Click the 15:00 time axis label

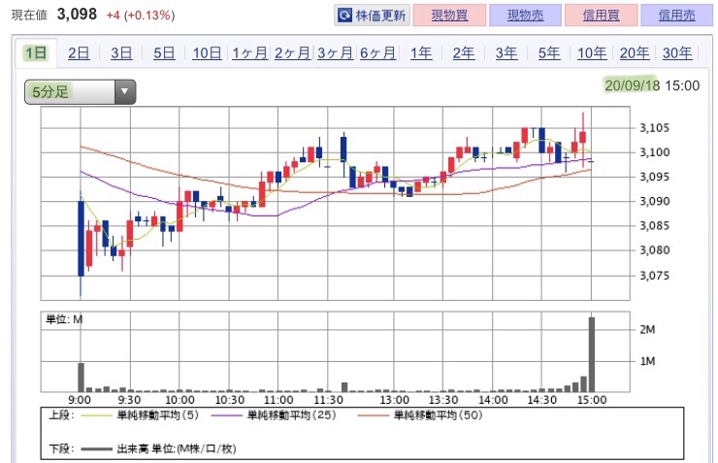pos(592,400)
